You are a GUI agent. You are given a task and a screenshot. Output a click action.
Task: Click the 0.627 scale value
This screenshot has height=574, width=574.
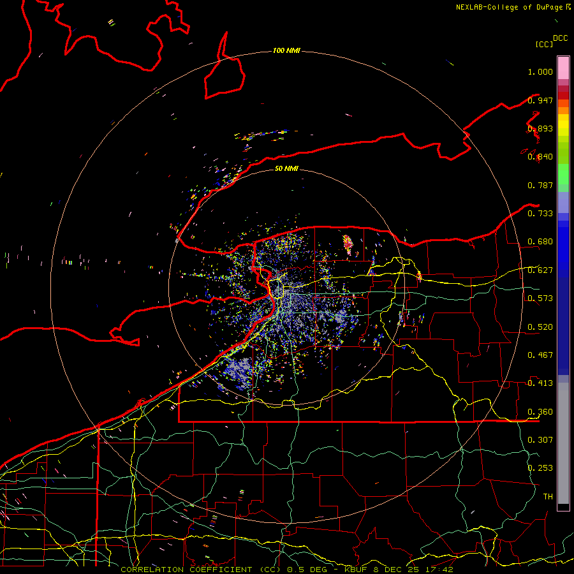point(540,270)
